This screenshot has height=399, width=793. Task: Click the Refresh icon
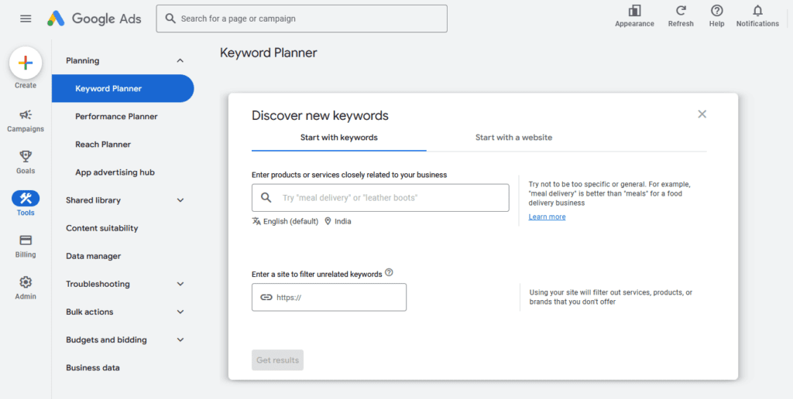click(x=681, y=11)
